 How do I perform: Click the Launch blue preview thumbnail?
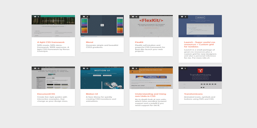tap(200, 26)
